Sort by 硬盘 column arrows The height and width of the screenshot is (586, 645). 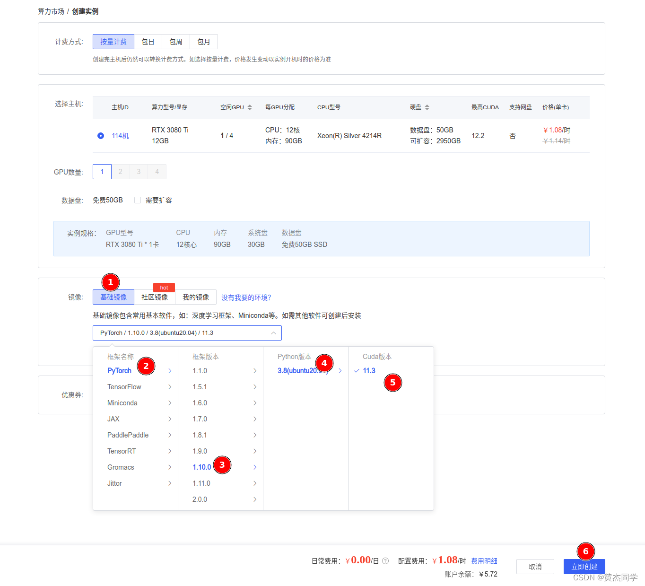427,107
